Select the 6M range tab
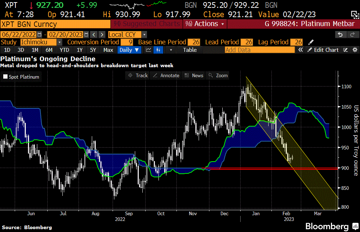This screenshot has height=232, width=360. (49, 50)
